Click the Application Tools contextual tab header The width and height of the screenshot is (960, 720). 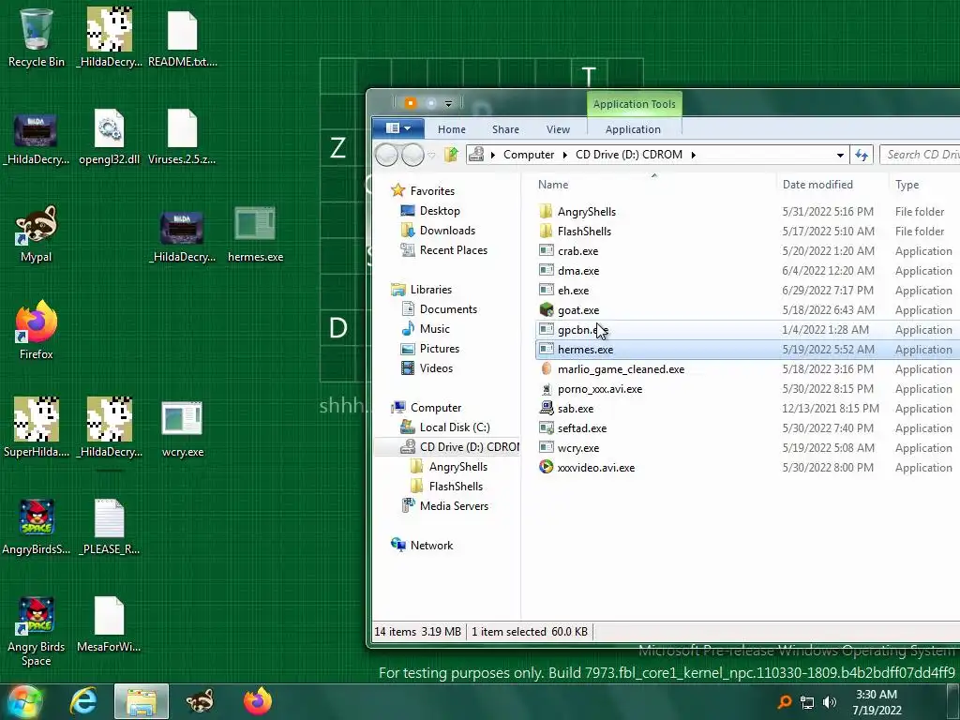click(635, 104)
